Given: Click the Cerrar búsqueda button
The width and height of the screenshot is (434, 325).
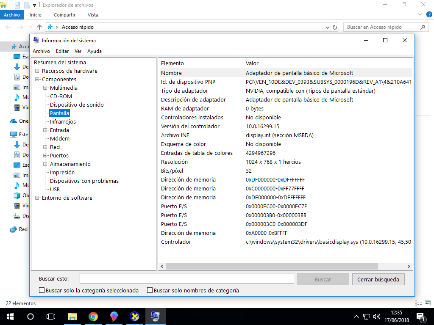Looking at the screenshot, I should point(378,279).
